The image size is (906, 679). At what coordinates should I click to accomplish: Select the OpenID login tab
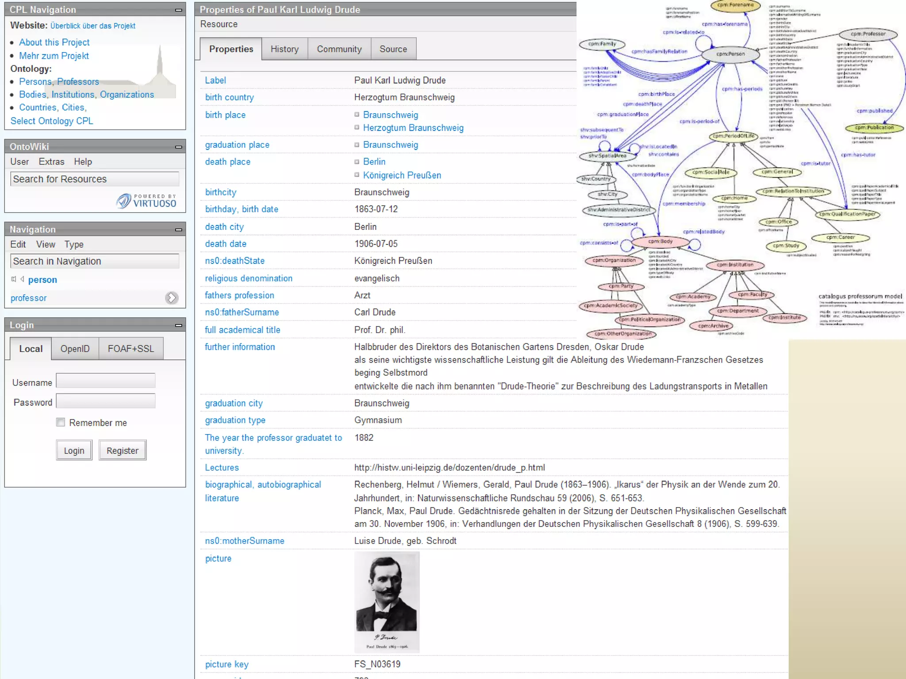(x=75, y=349)
